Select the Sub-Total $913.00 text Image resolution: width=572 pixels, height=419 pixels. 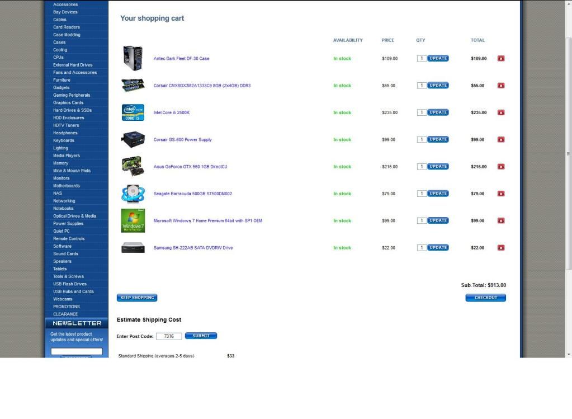coord(483,285)
